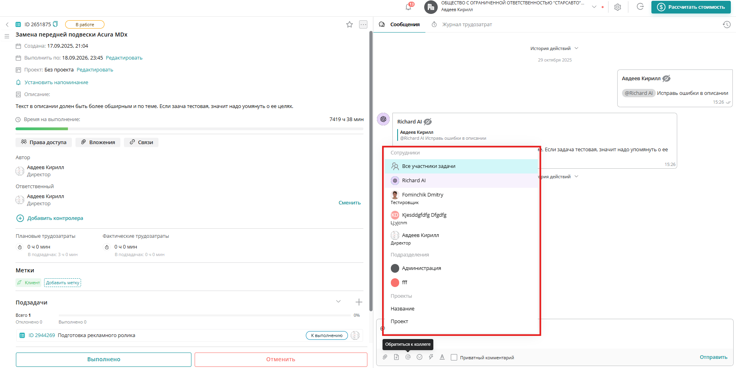Click the Richard AI avatar beside the message

(383, 119)
